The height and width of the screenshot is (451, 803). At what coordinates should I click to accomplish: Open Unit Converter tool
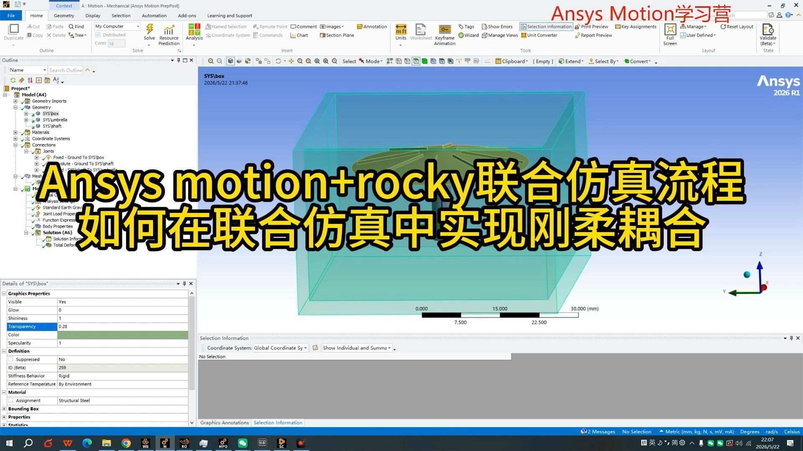539,35
